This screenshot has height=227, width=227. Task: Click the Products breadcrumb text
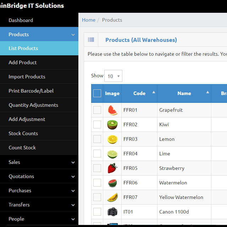pyautogui.click(x=112, y=20)
